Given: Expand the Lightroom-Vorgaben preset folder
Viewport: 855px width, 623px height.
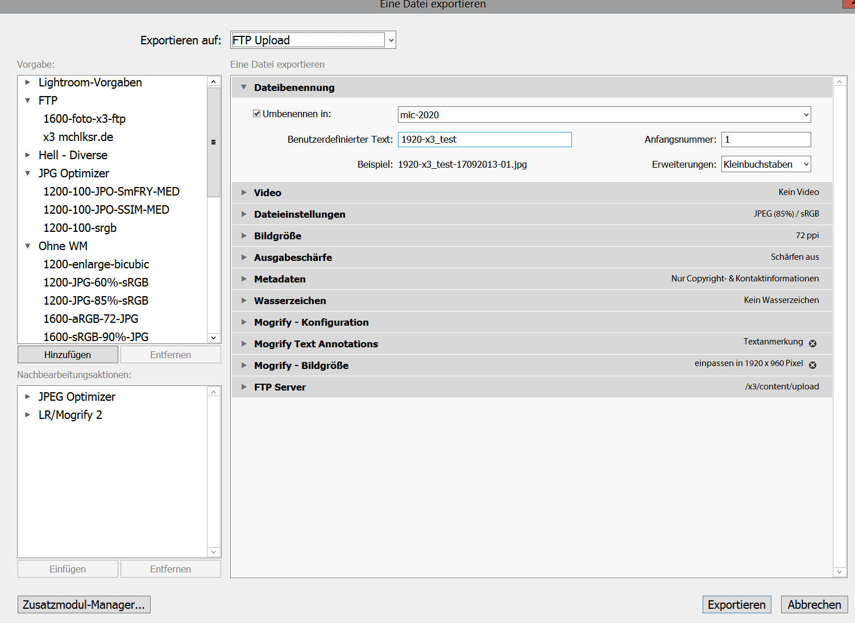Looking at the screenshot, I should (27, 82).
